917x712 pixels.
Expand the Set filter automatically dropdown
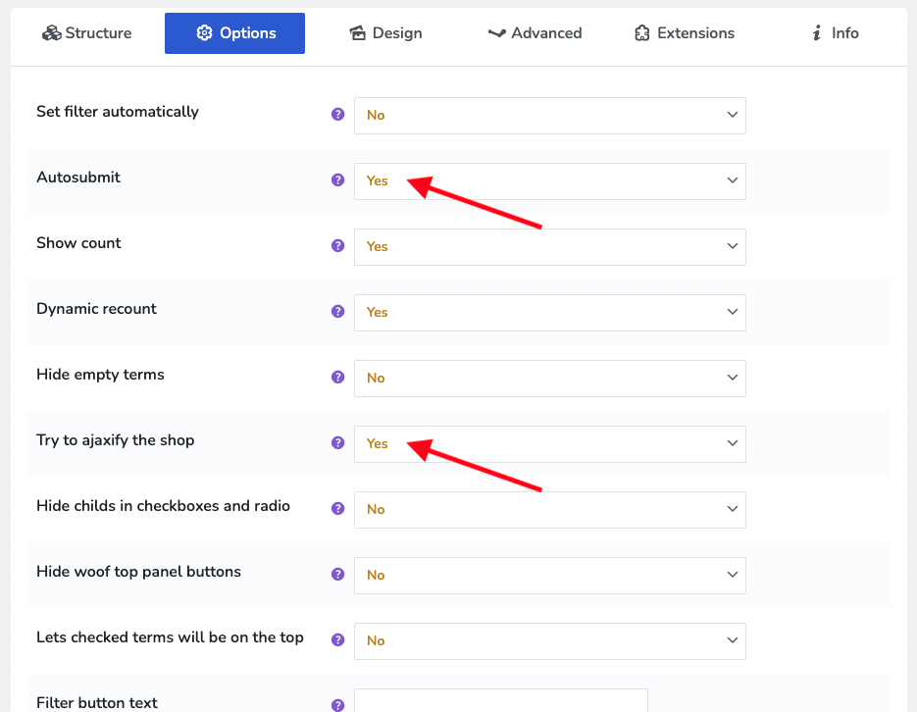click(550, 116)
